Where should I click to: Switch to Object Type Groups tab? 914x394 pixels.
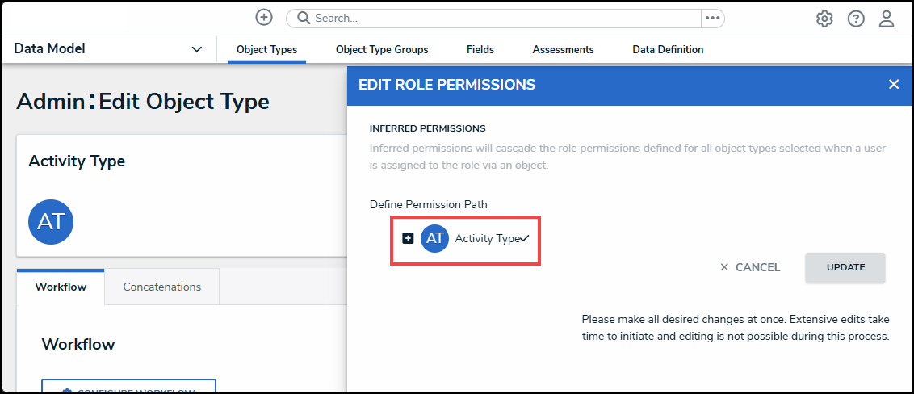(x=382, y=49)
